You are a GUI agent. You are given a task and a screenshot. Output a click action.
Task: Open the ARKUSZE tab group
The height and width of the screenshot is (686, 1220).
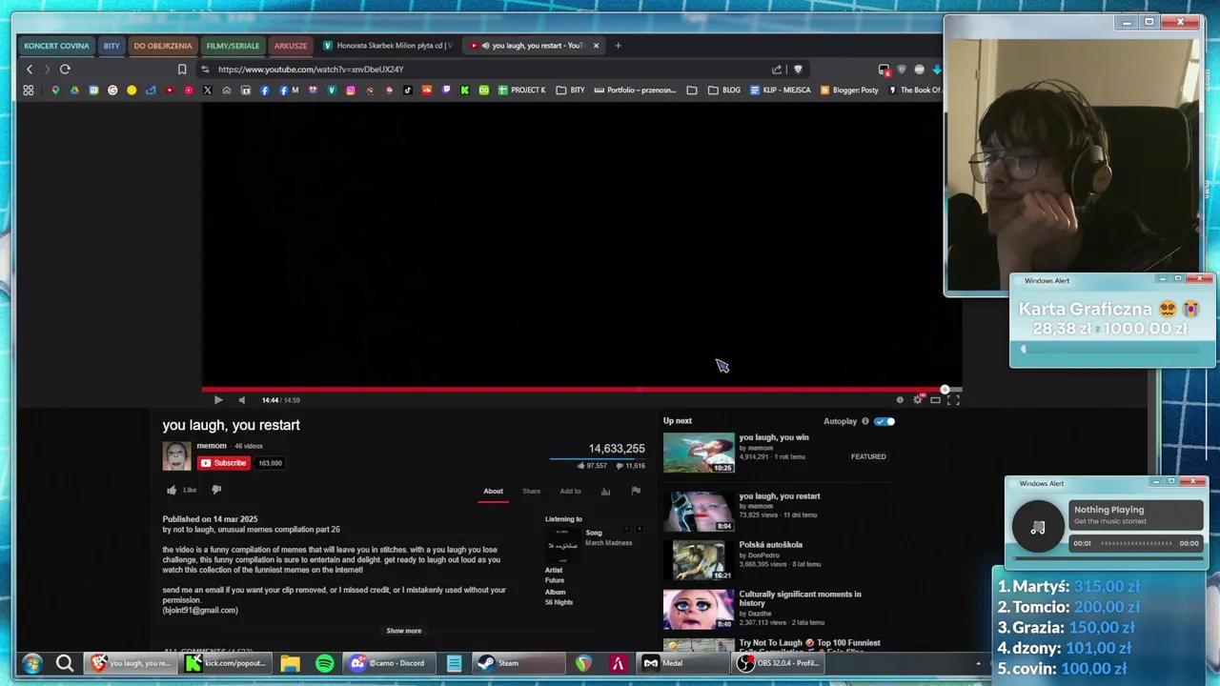click(x=291, y=46)
